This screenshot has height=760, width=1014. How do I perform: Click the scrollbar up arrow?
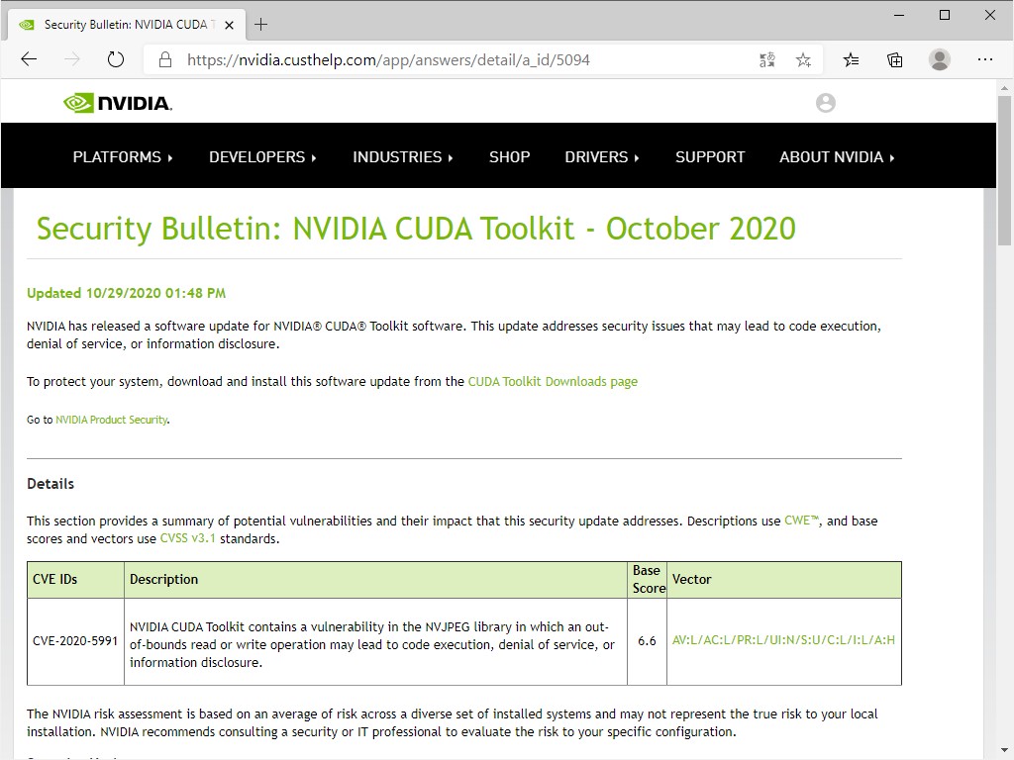(1004, 87)
